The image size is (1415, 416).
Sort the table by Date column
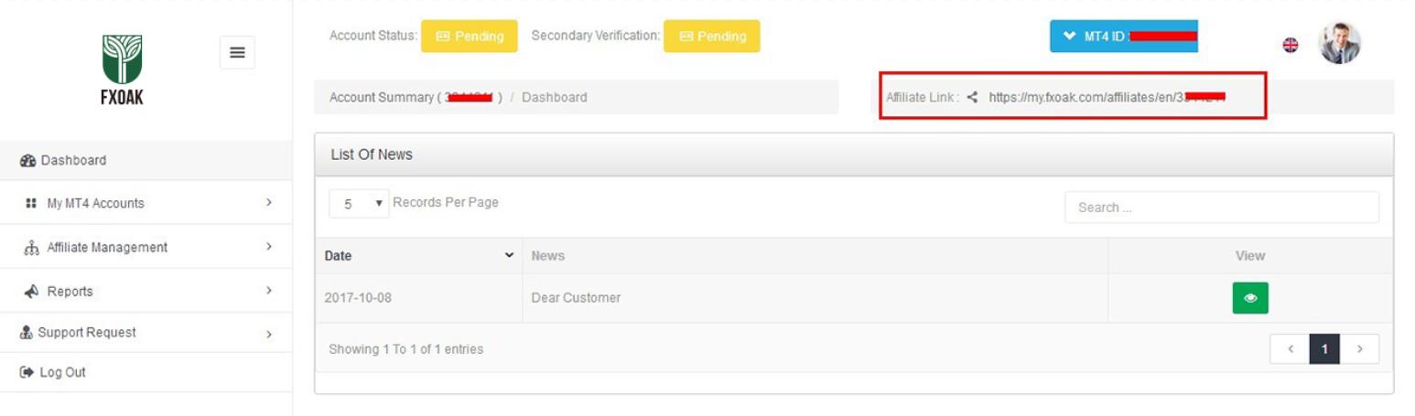[418, 256]
